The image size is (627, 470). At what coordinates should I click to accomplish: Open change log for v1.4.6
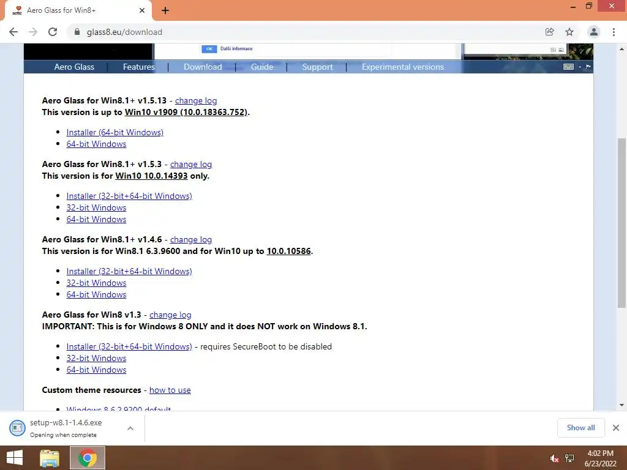click(191, 239)
